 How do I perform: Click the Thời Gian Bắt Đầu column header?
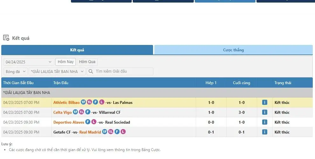(x=18, y=83)
